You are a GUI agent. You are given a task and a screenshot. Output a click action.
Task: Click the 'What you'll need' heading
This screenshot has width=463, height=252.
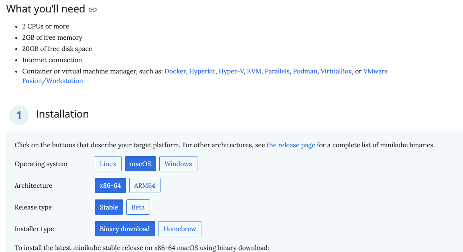pos(46,9)
